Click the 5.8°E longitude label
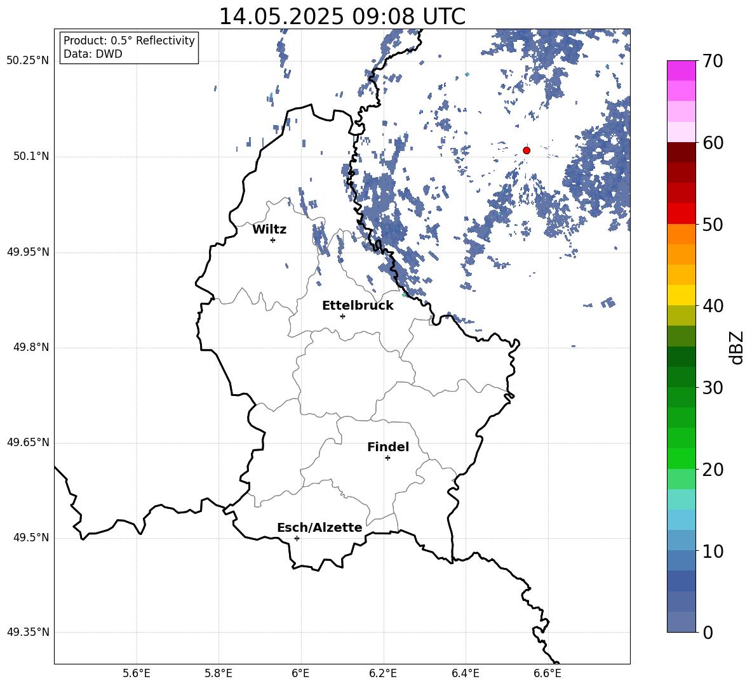This screenshot has width=752, height=686. pos(218,673)
